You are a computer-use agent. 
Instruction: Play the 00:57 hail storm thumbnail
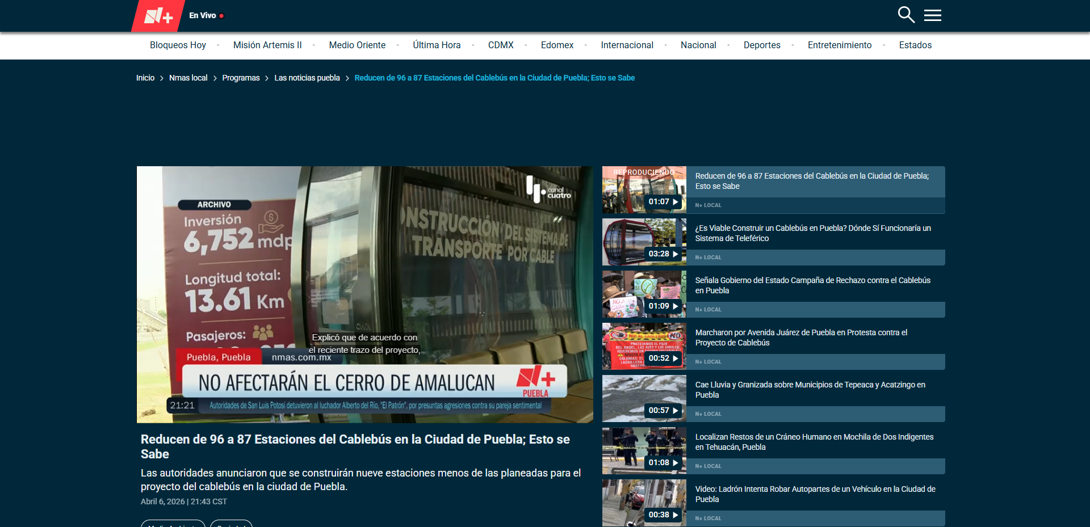point(644,399)
